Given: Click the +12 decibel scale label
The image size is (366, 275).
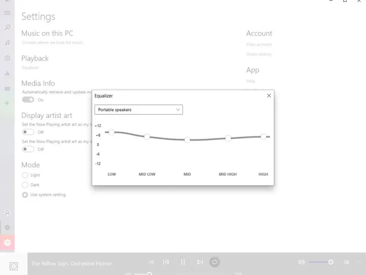Looking at the screenshot, I should point(98,126).
